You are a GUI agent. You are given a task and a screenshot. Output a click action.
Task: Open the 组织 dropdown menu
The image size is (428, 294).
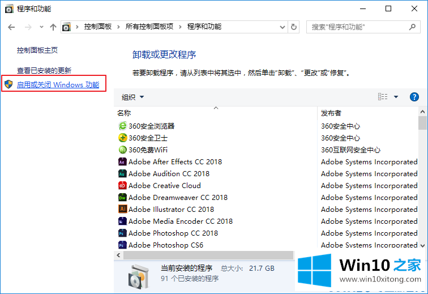133,97
